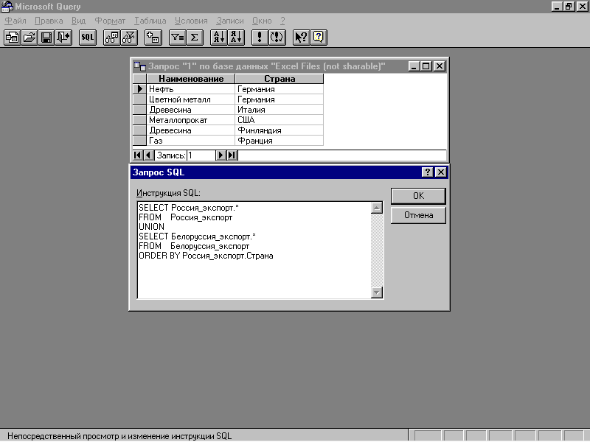The image size is (590, 442).
Task: Click the Open Query folder icon
Action: pos(29,38)
